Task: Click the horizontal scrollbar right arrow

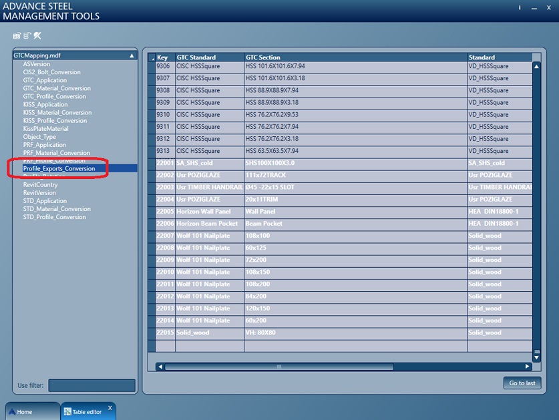Action: (x=527, y=367)
